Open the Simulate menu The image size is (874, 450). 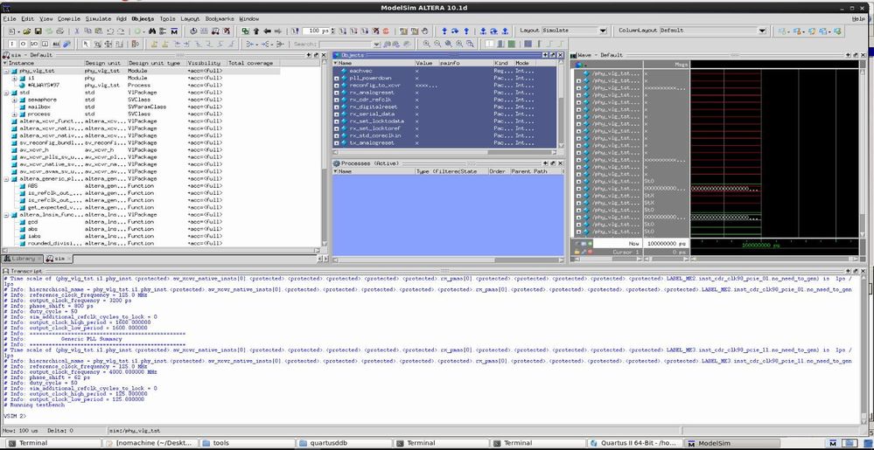[98, 18]
